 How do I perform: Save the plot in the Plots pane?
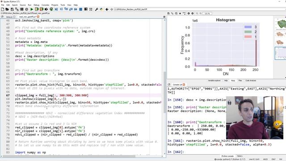(x=168, y=13)
